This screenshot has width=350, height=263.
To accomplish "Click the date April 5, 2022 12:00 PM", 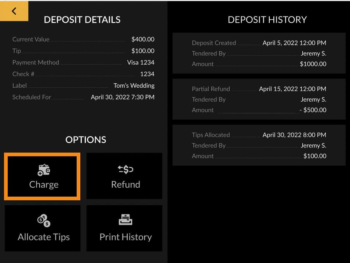I will 294,43.
